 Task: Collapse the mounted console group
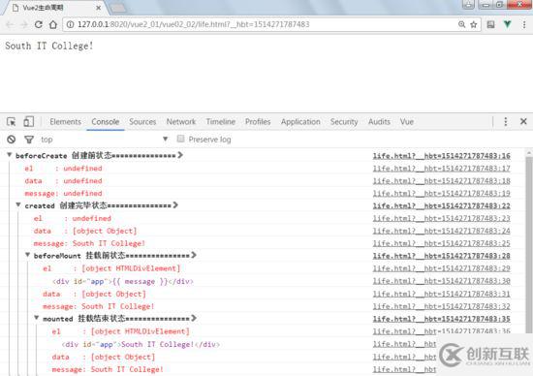pos(37,318)
